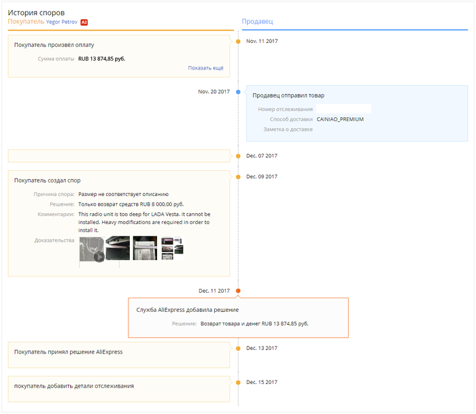The image size is (476, 414).
Task: Expand payment details with Показать ещё
Action: pos(205,68)
